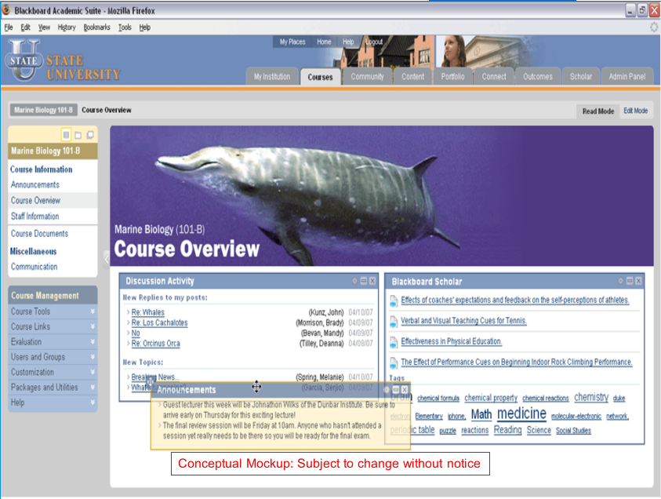This screenshot has width=661, height=499.
Task: Close the Blackboard Scholar panel
Action: tap(639, 281)
